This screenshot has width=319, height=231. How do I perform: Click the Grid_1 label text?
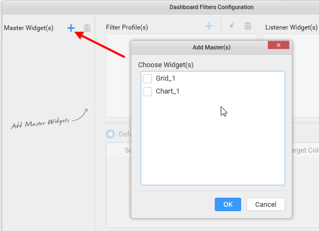click(x=165, y=78)
